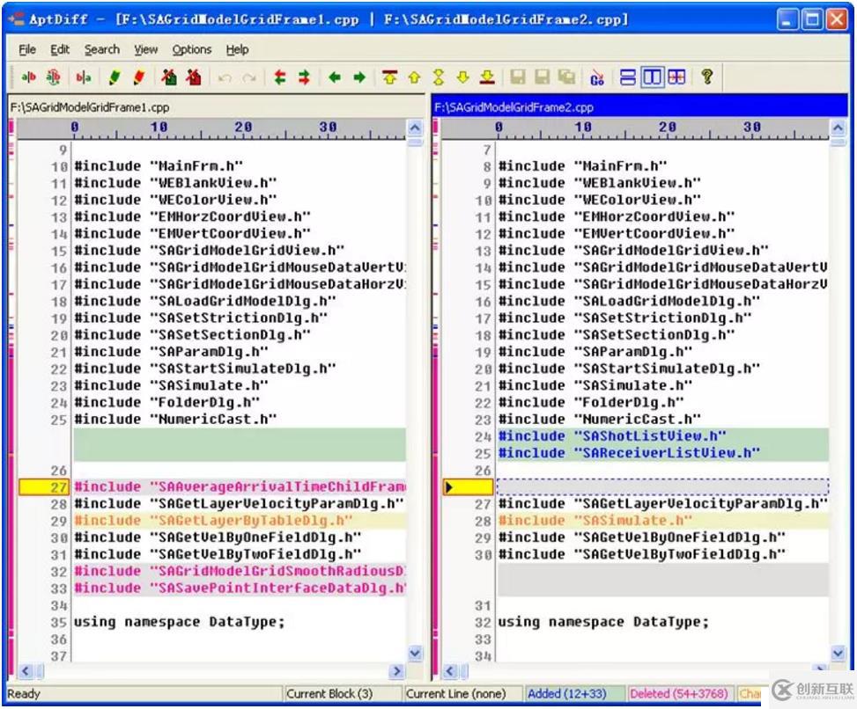This screenshot has height=709, width=857.
Task: Click deleted line SAGridModelGridSmoothRadiousD include
Action: [240, 572]
